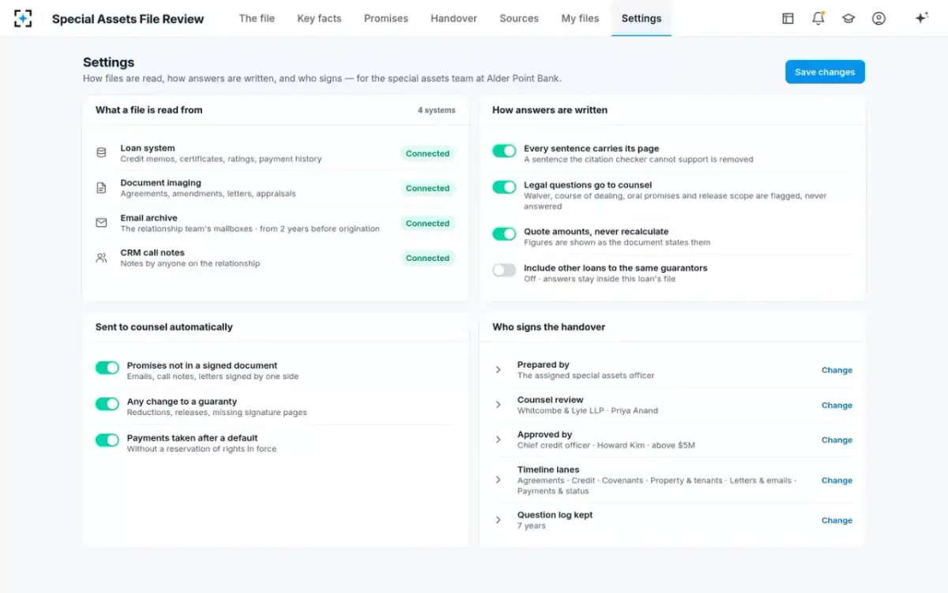The height and width of the screenshot is (593, 948).
Task: Open the Handover tab
Action: (453, 18)
